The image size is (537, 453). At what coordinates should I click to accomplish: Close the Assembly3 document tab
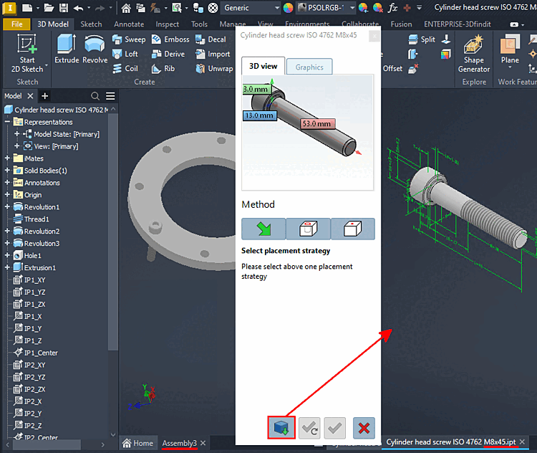tap(203, 443)
